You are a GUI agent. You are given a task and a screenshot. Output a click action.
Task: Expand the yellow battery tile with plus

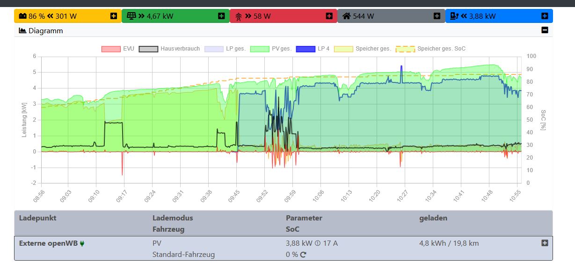(114, 16)
